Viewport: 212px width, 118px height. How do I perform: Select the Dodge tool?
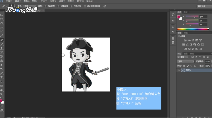[2, 69]
